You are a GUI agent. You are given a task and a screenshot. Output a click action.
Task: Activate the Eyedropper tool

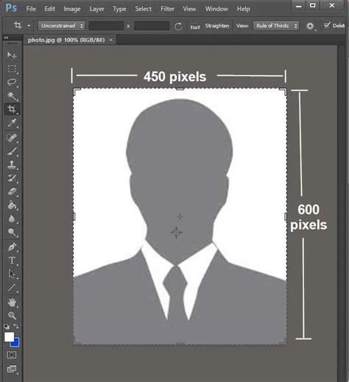click(x=12, y=123)
